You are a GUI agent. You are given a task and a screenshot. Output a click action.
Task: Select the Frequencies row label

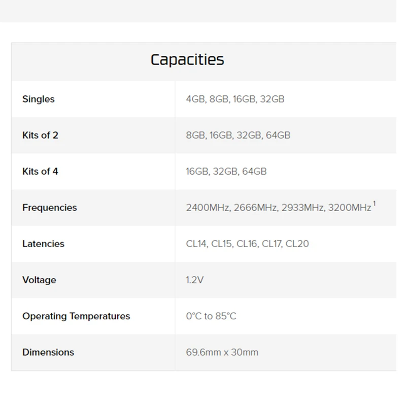(x=50, y=208)
